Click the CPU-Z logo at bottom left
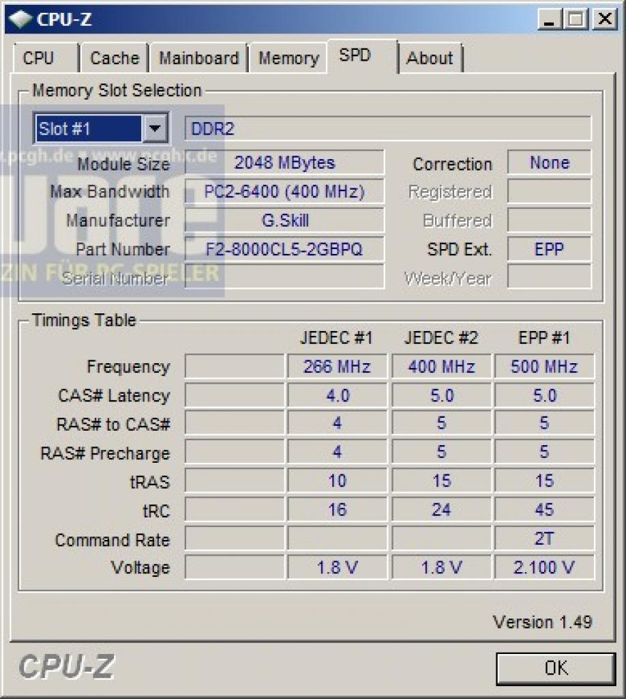This screenshot has height=699, width=626. click(66, 666)
